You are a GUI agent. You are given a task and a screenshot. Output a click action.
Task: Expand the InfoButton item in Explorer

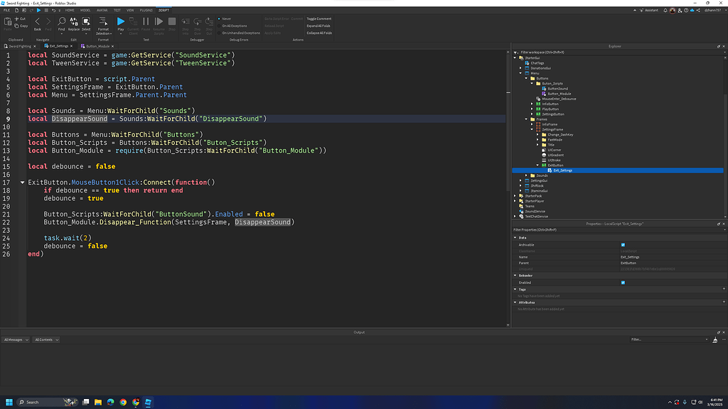532,104
